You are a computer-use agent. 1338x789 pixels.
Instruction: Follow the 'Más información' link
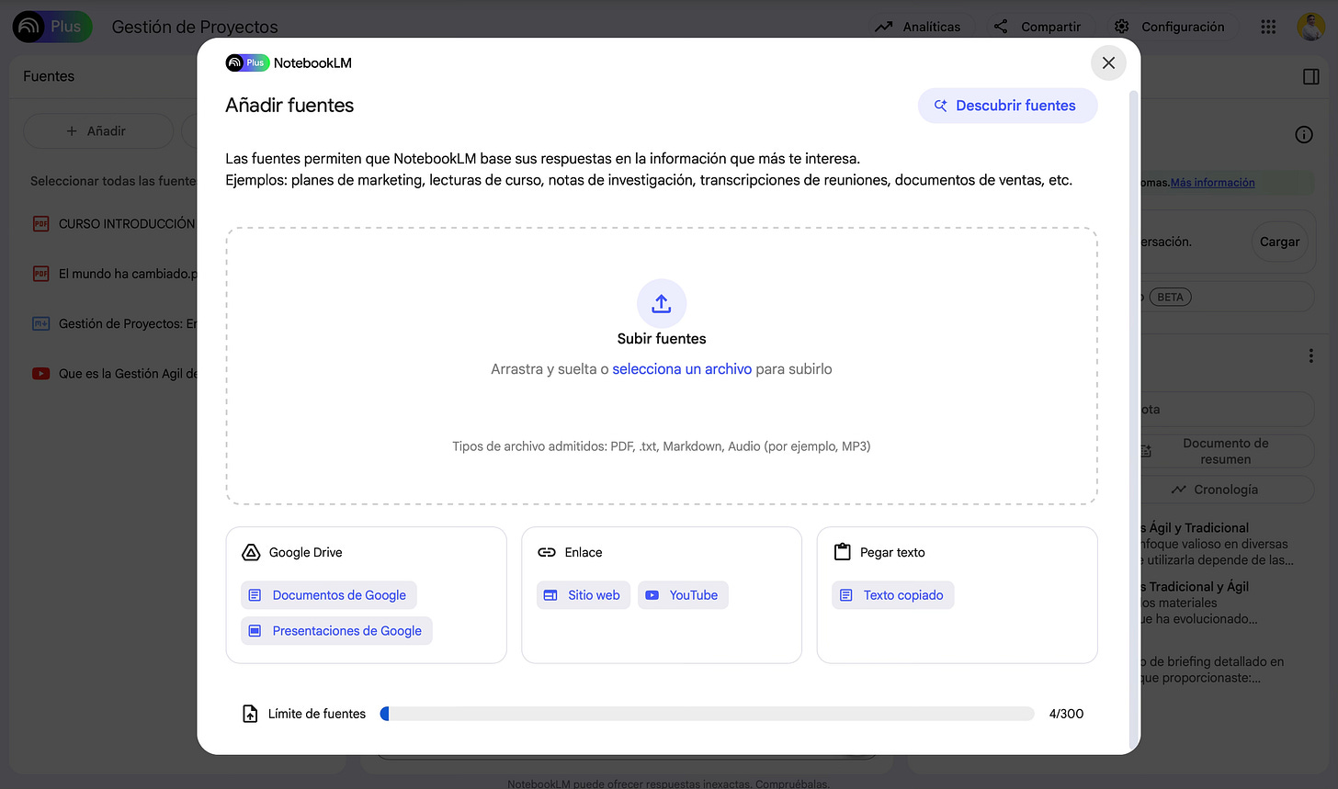(x=1212, y=183)
